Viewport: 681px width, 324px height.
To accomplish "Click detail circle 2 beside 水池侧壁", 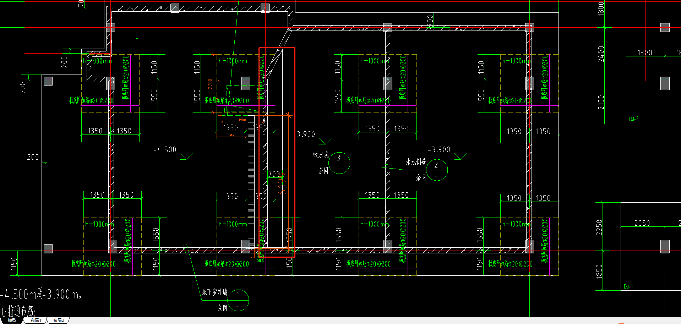I will (437, 170).
